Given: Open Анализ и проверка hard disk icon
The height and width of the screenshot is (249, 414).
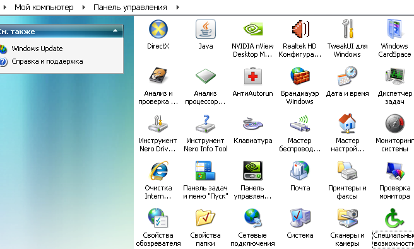Looking at the screenshot, I should tap(158, 76).
